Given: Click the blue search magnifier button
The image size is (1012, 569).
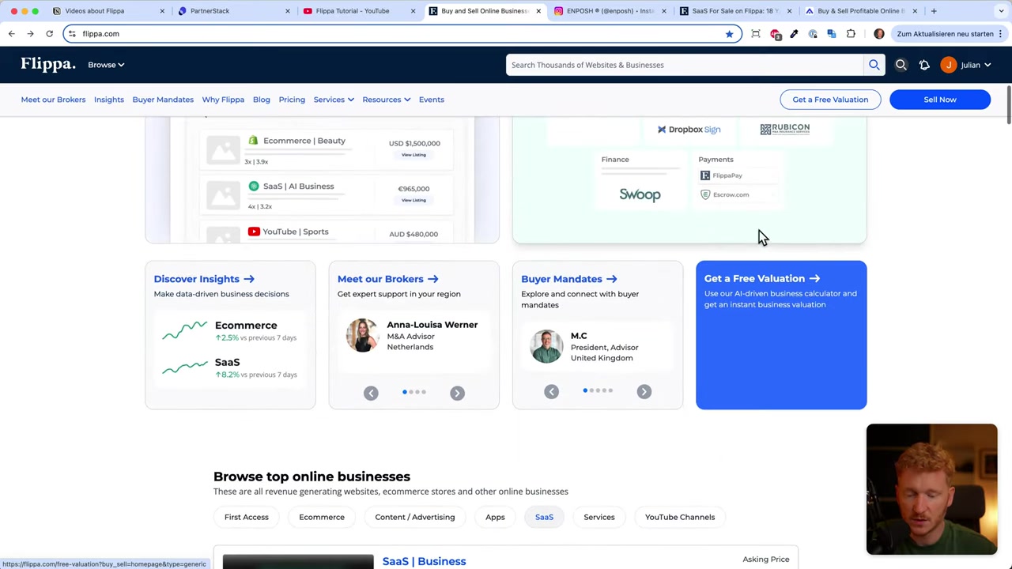Looking at the screenshot, I should [x=874, y=65].
